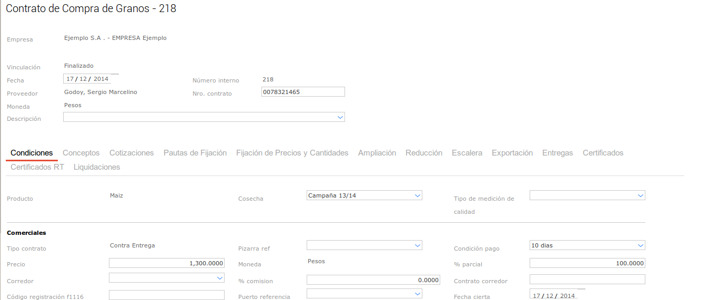The height and width of the screenshot is (300, 709).
Task: Open the Liquidaciones tab
Action: tap(97, 167)
